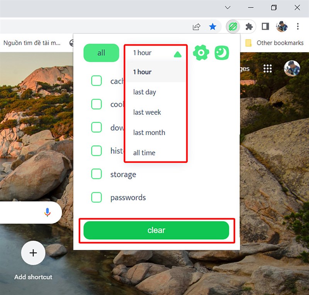The image size is (309, 295).
Task: Open Chrome's side panel icon
Action: point(265,26)
